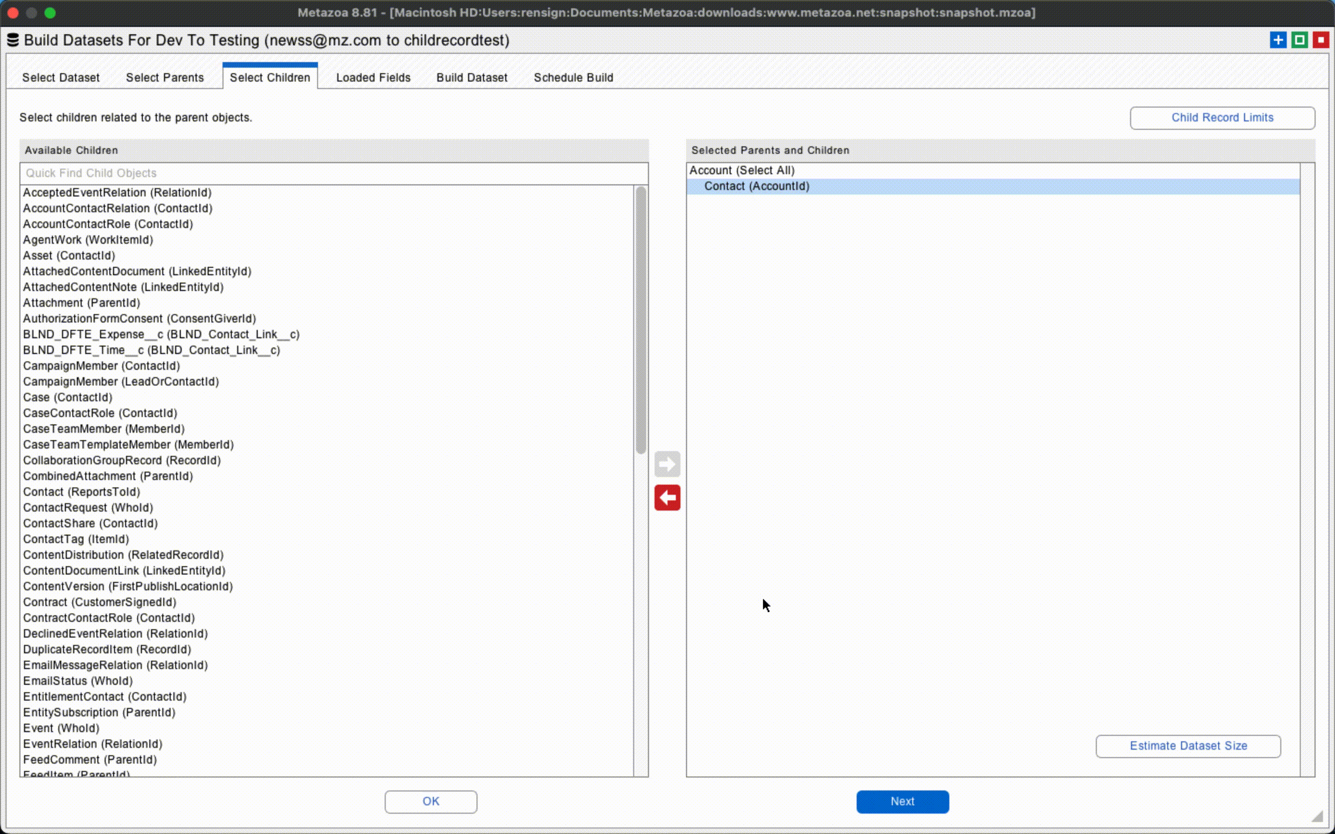Screen dimensions: 1335x834
Task: Open the Build Dataset tab
Action: (x=472, y=78)
